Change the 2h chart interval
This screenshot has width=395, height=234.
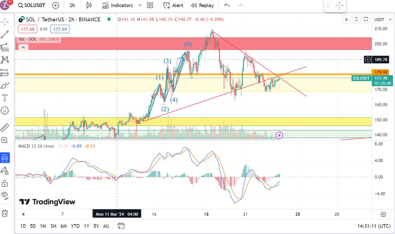tap(72, 5)
